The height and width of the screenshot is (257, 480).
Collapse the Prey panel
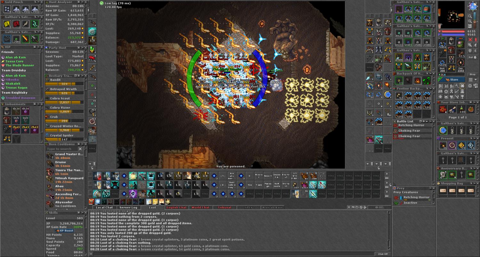(431, 188)
